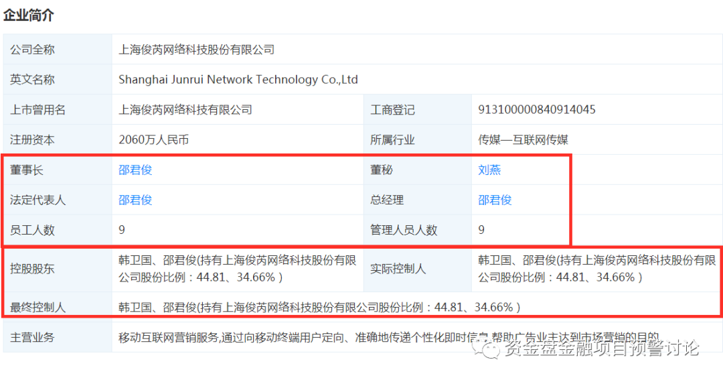Select the 董事长 label cell
The width and height of the screenshot is (723, 380).
tap(58, 170)
